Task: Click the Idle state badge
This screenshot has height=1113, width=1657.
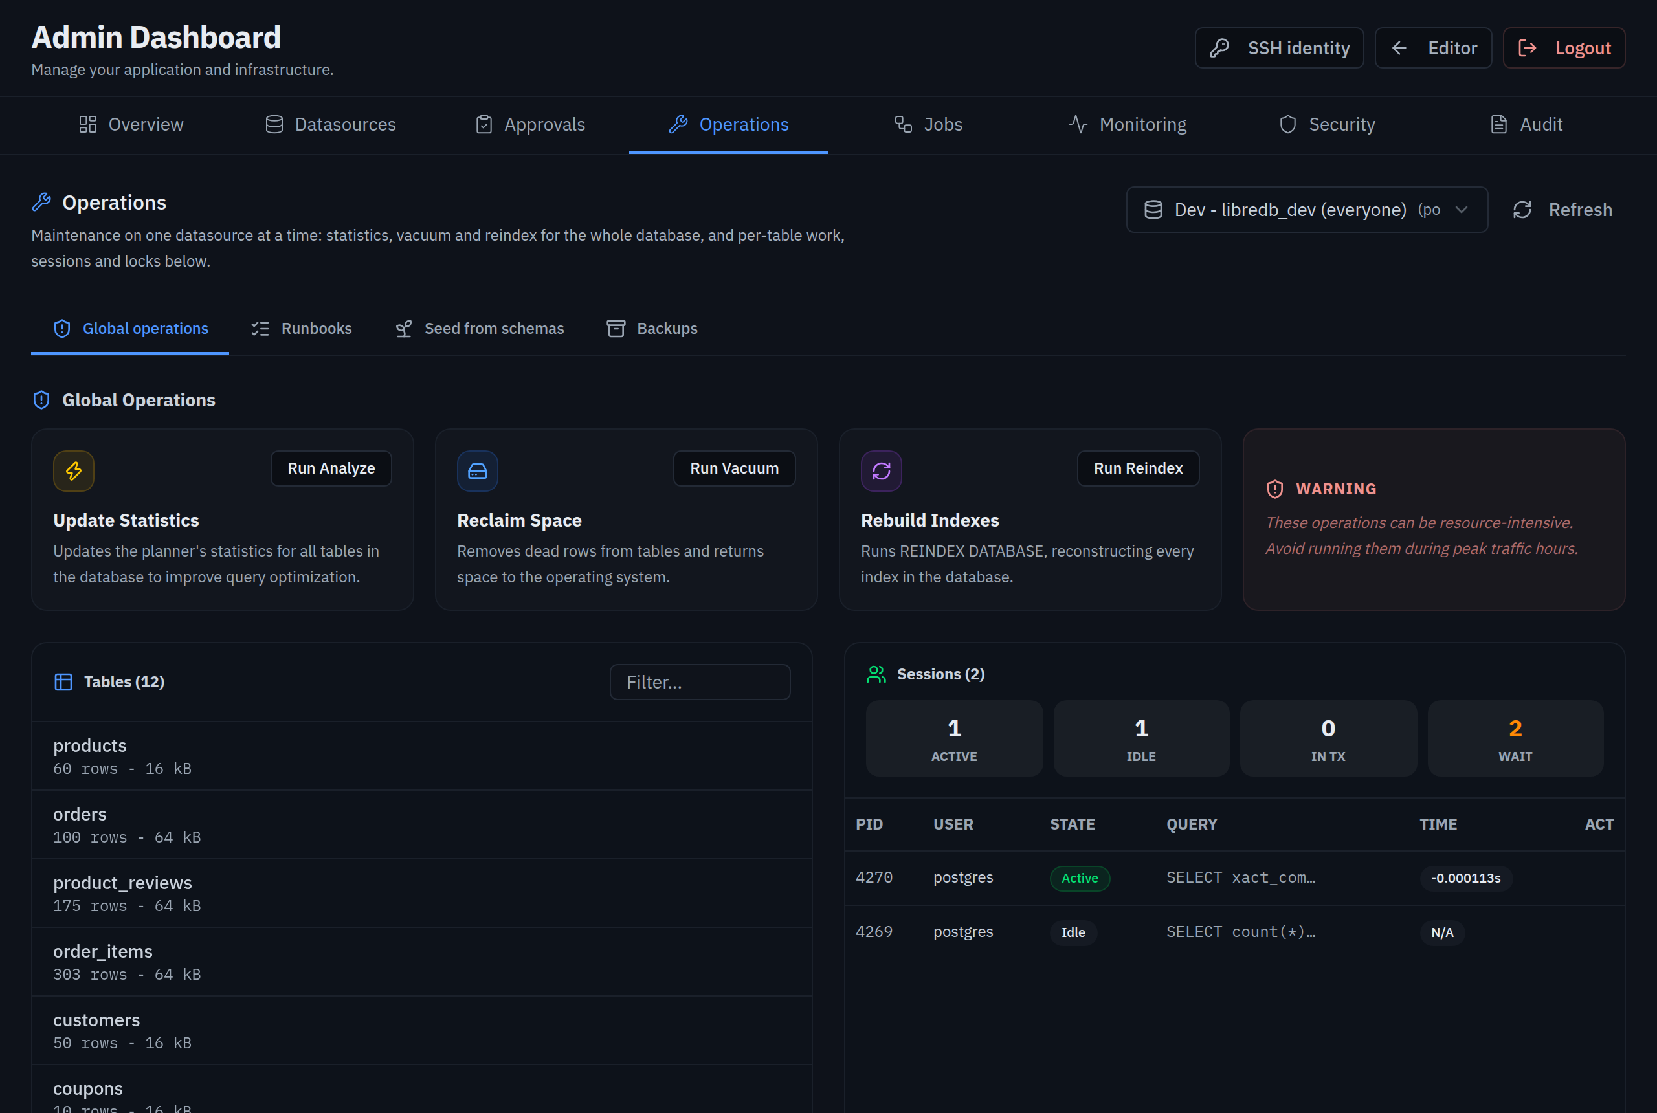Action: point(1073,932)
